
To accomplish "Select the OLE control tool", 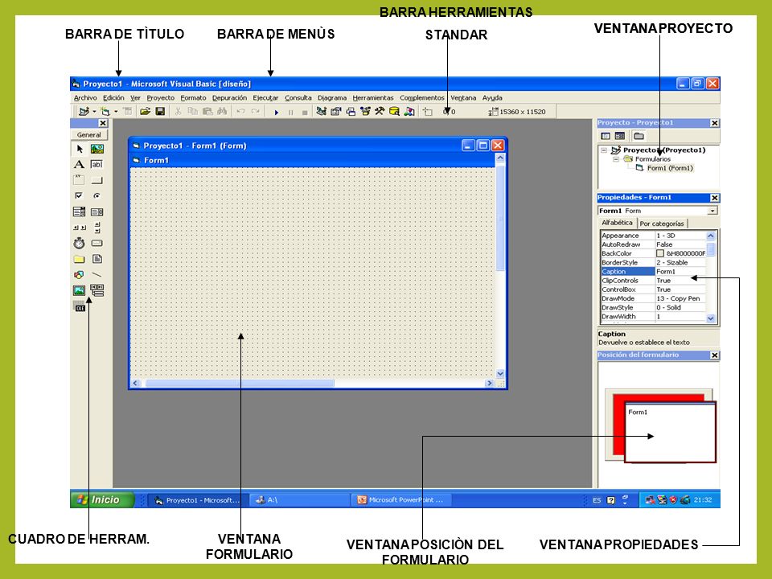I will pos(80,306).
